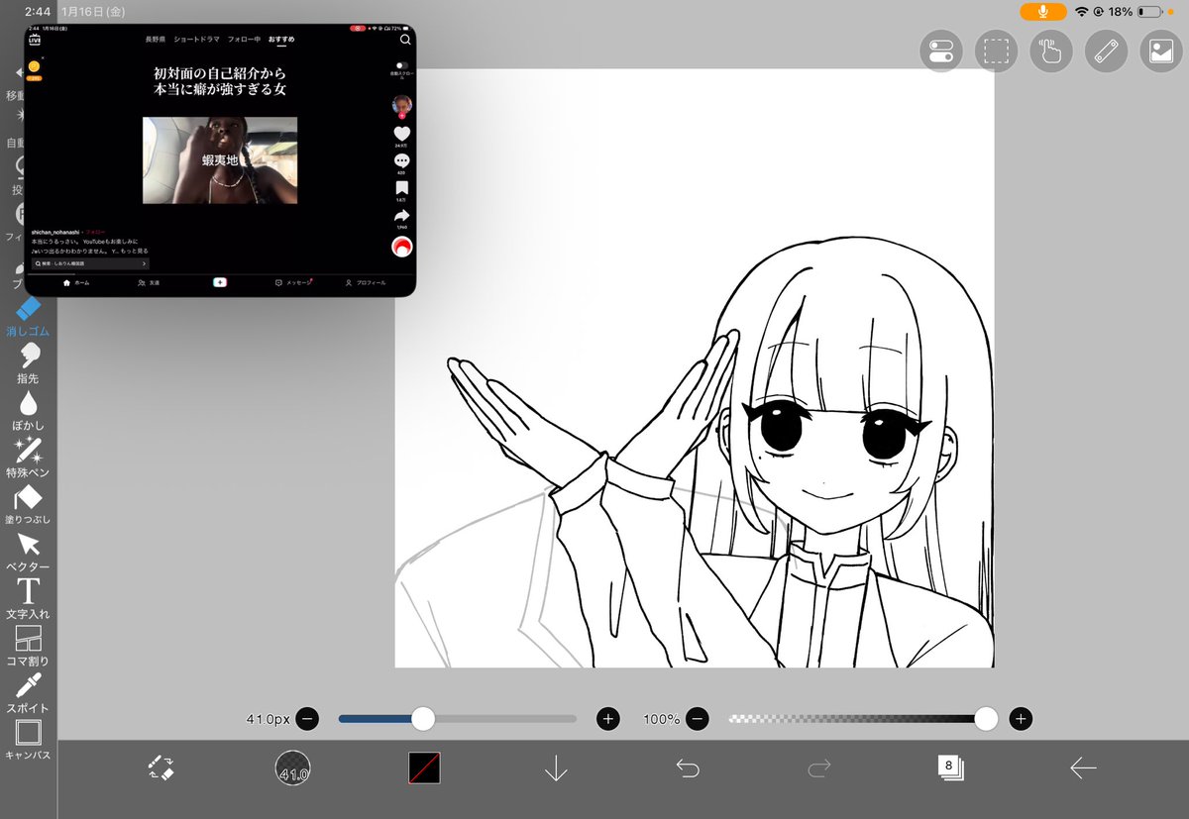The image size is (1189, 819).
Task: Open the ruler tool icon
Action: click(x=1107, y=51)
